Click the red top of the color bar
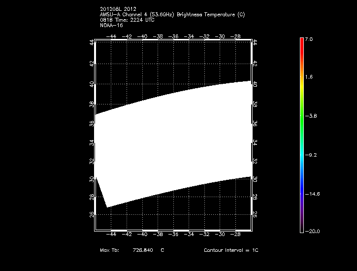357x271 pixels. [302, 42]
